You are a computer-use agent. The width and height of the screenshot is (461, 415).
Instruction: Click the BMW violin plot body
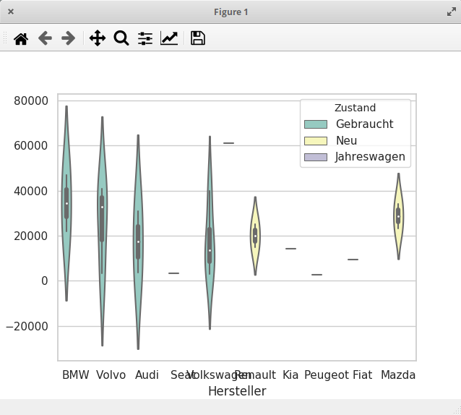click(x=66, y=203)
